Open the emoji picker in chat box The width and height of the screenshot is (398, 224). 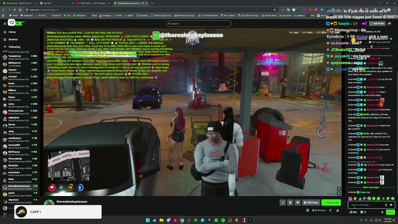(391, 205)
